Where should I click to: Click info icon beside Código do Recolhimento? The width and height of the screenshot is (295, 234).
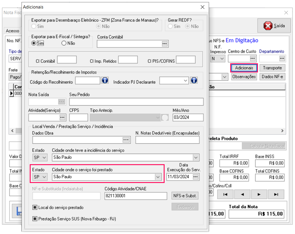[x=105, y=80]
